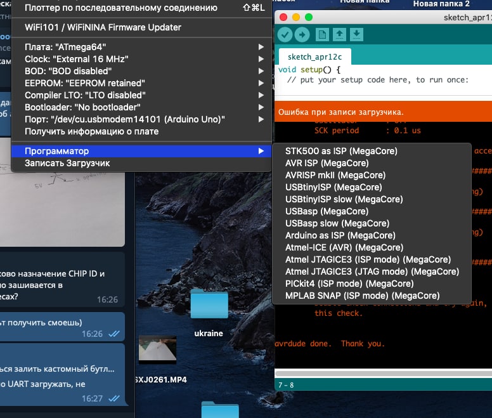Select USBtinyISP (MegaCore) programmer
Image resolution: width=492 pixels, height=418 pixels.
point(372,187)
